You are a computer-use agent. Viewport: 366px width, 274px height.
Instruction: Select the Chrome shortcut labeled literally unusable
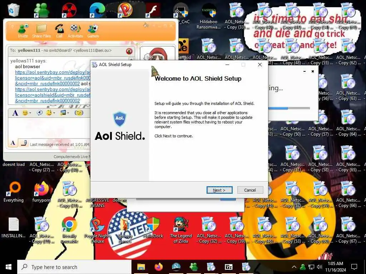(x=69, y=230)
